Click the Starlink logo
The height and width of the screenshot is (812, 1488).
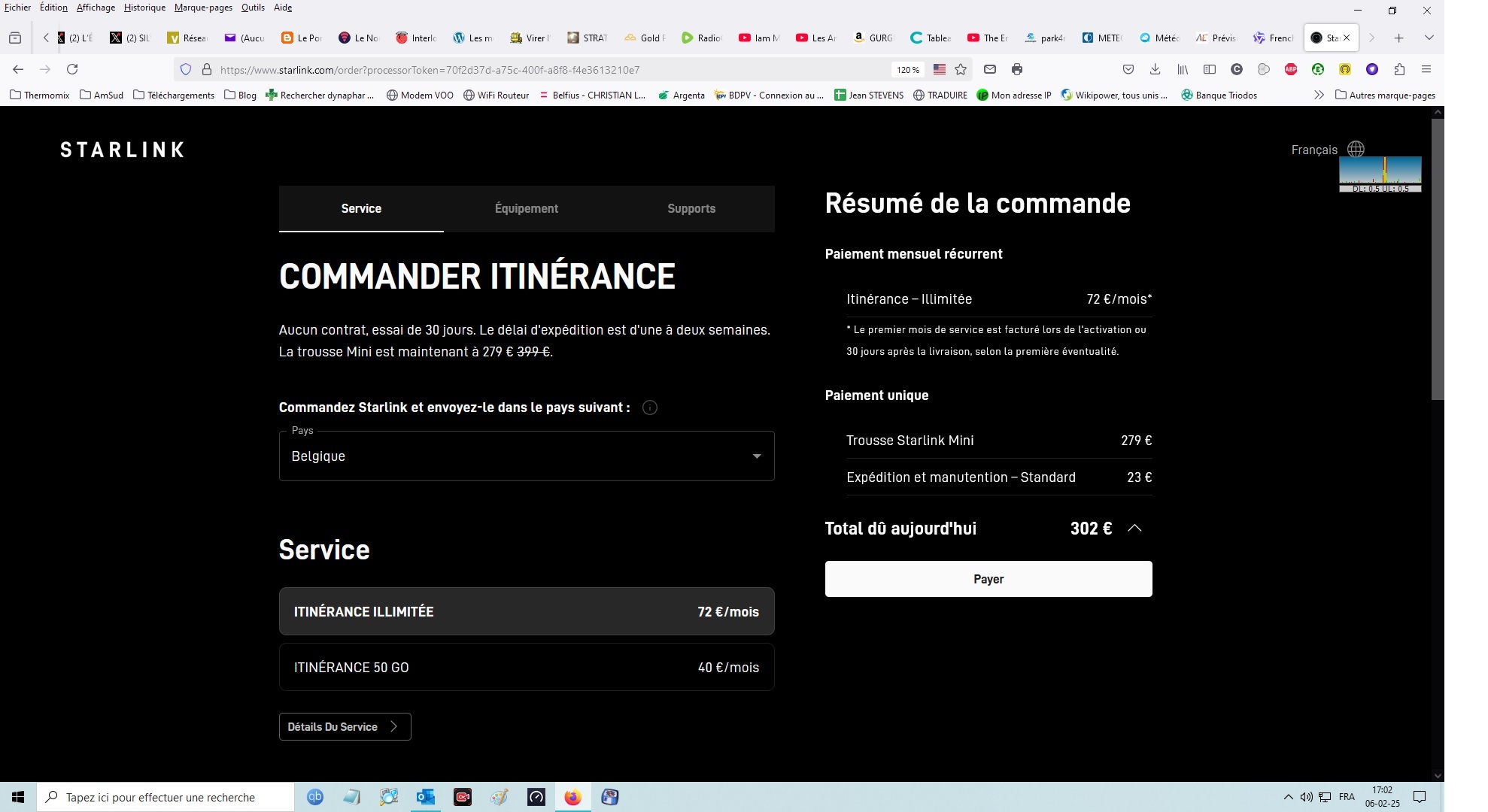point(123,150)
